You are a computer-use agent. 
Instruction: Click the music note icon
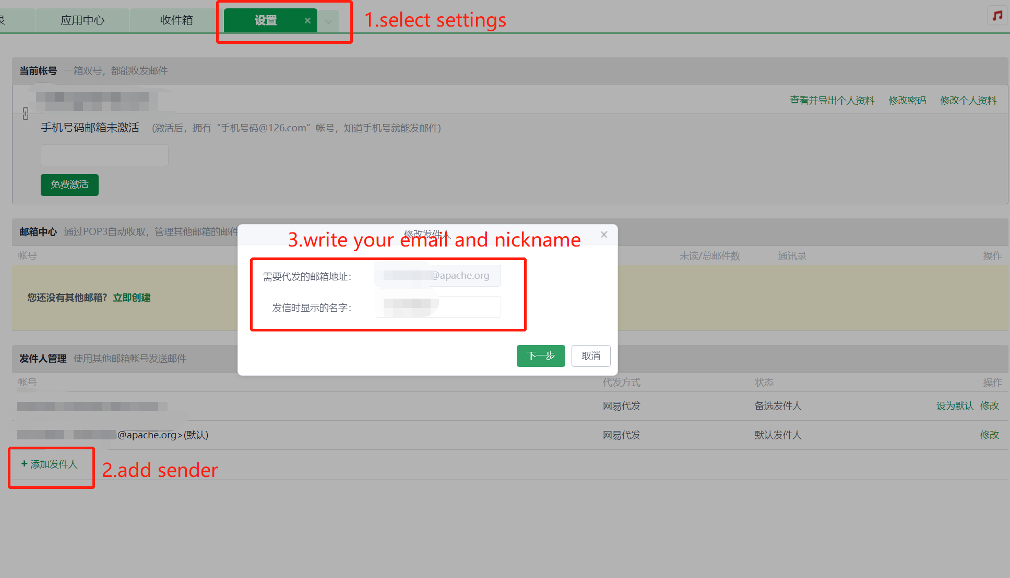point(997,15)
